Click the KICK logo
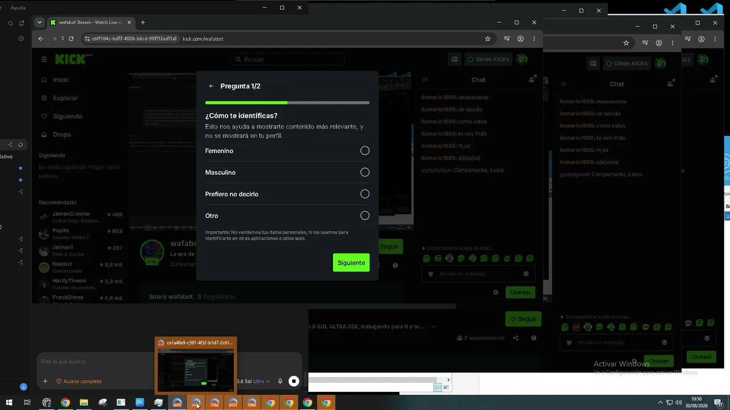This screenshot has height=410, width=730. (73, 59)
